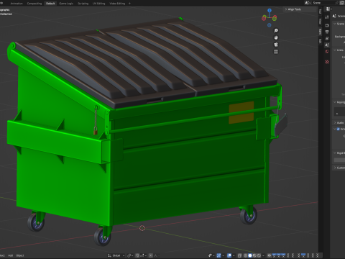Open the Add menu in viewport header

pyautogui.click(x=10, y=255)
